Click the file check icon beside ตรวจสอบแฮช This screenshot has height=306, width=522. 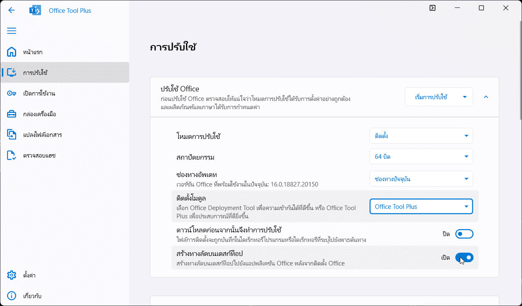click(x=12, y=155)
